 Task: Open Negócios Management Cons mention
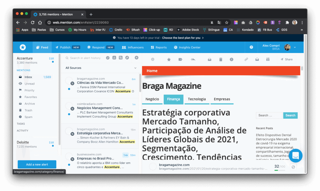pos(100,110)
